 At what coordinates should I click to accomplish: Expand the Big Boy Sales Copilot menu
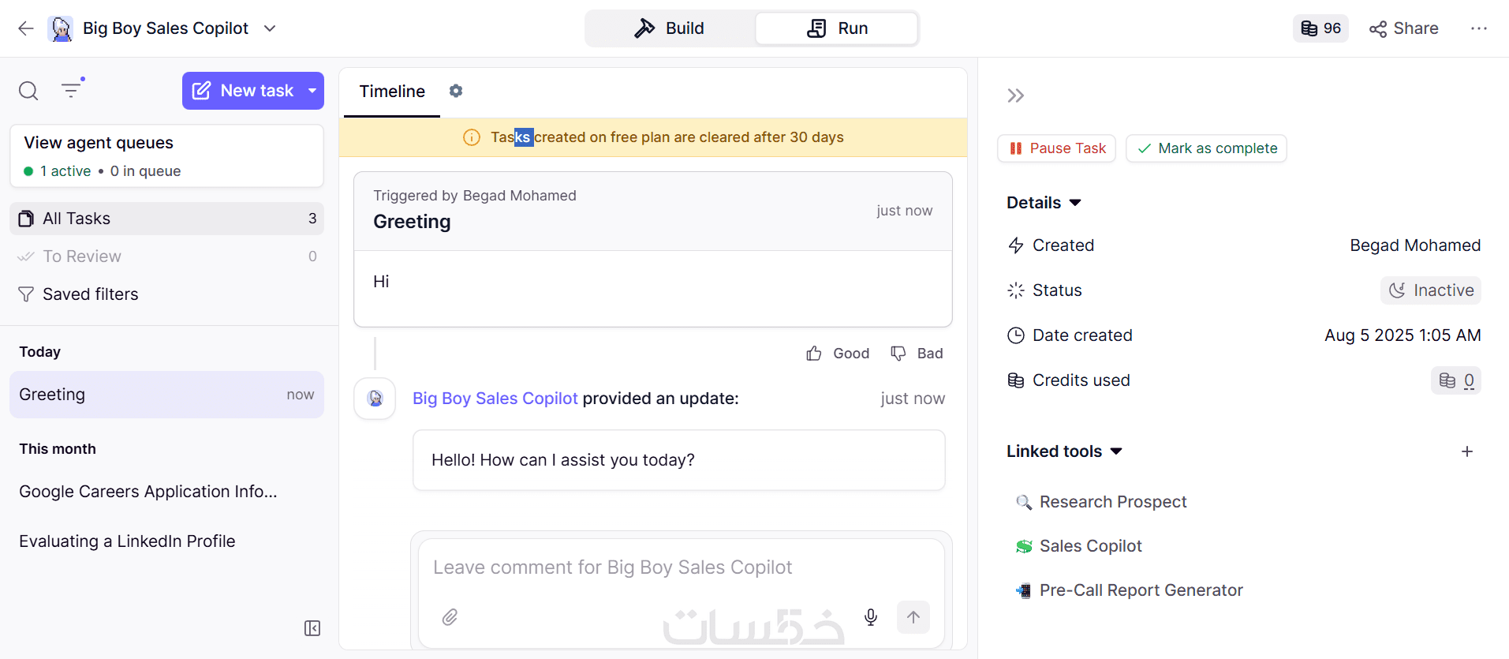[270, 28]
